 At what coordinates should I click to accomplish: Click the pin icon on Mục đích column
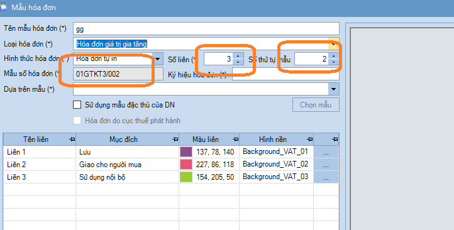[175, 140]
